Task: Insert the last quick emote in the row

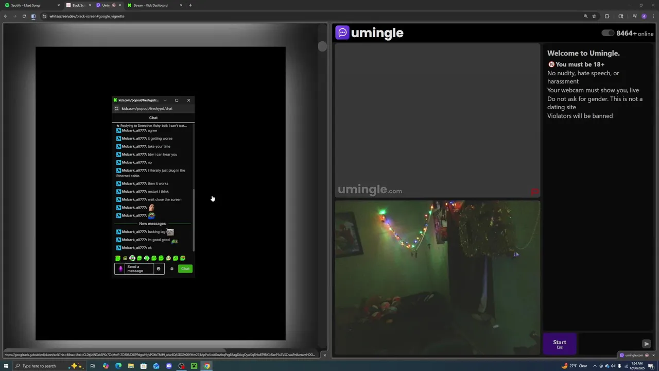Action: click(x=183, y=258)
